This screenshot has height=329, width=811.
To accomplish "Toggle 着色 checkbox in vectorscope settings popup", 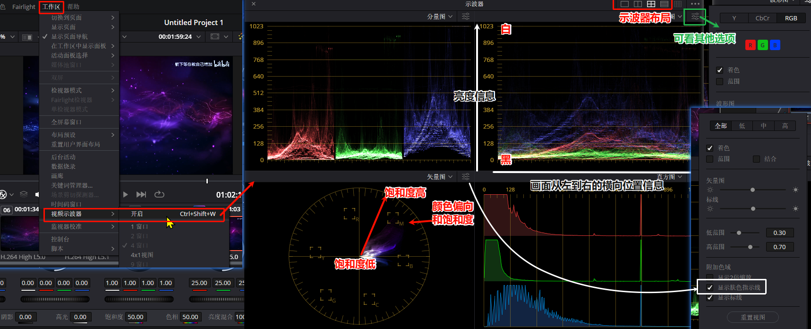I will pos(710,148).
